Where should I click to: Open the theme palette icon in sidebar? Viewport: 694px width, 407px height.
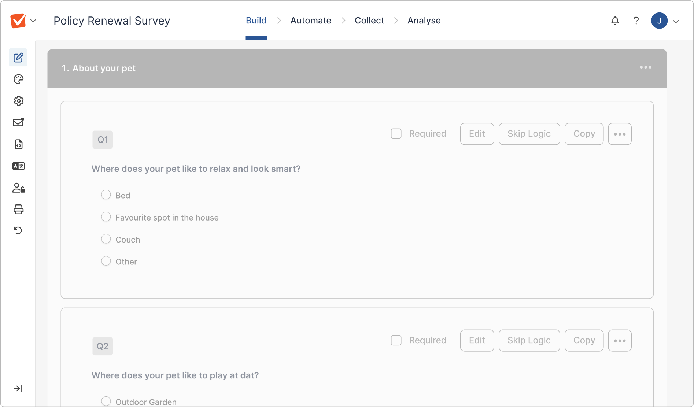pos(18,79)
